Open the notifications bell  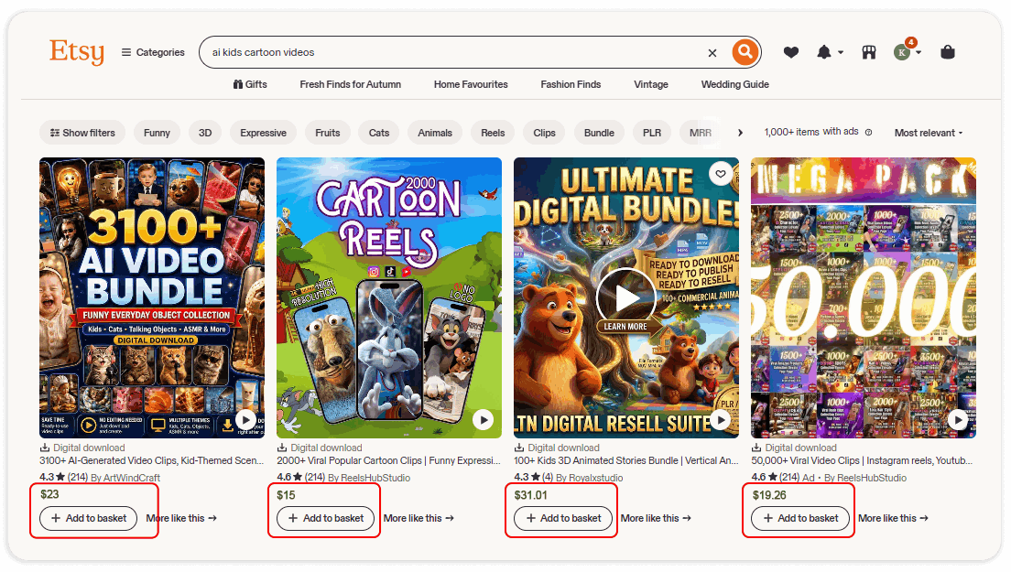point(825,52)
